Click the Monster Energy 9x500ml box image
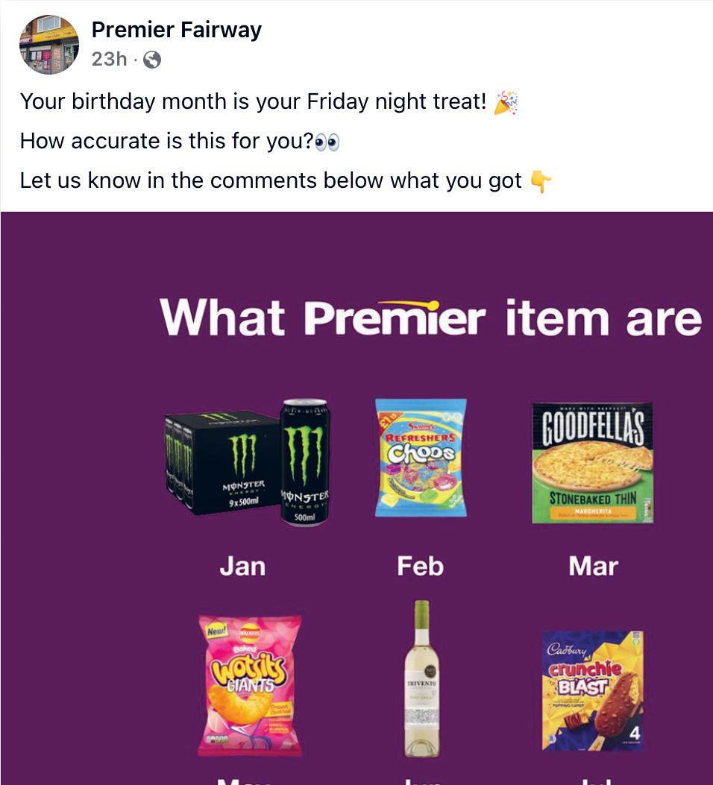The height and width of the screenshot is (785, 713). [x=222, y=463]
